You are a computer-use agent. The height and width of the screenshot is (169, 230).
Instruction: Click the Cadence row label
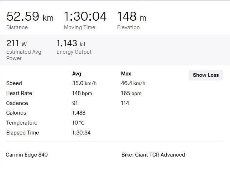coord(17,103)
